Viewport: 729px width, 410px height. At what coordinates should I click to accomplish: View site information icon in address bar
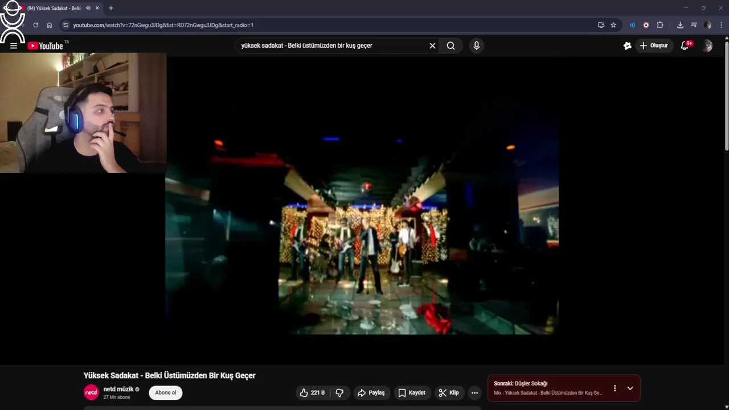(x=65, y=25)
